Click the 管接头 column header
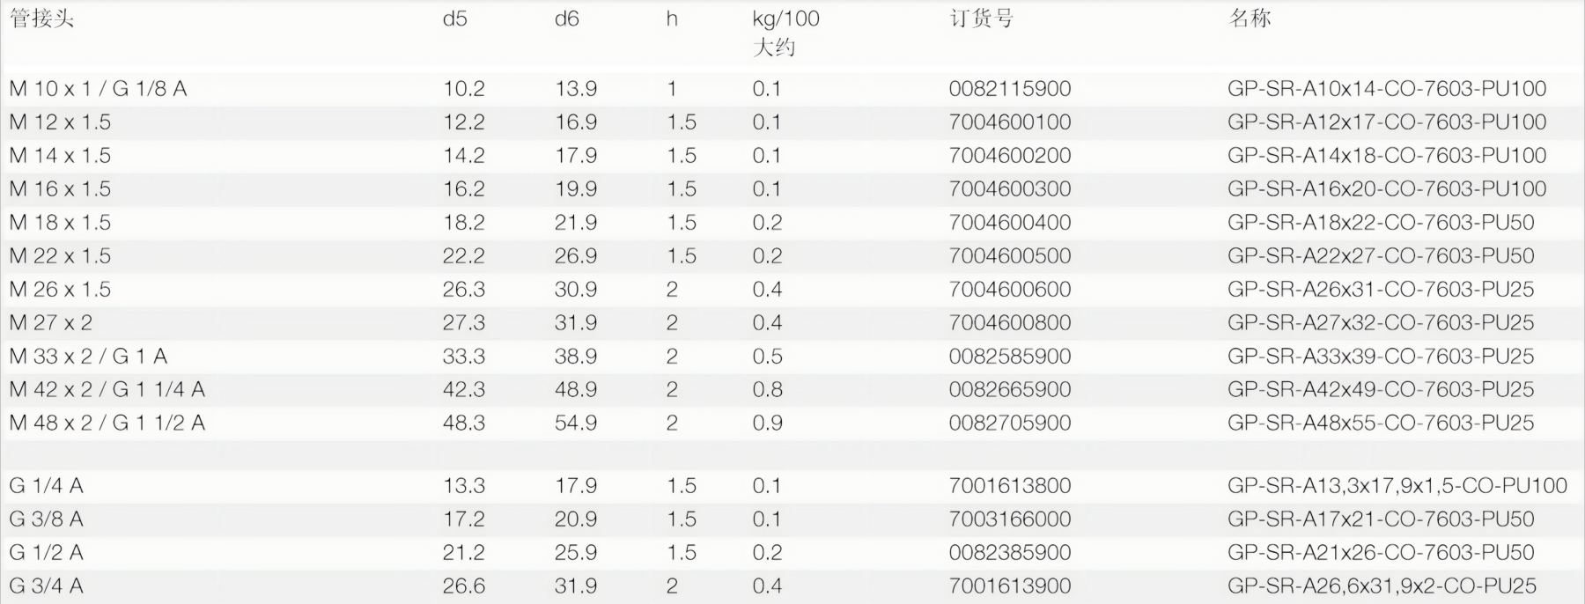 (x=41, y=19)
